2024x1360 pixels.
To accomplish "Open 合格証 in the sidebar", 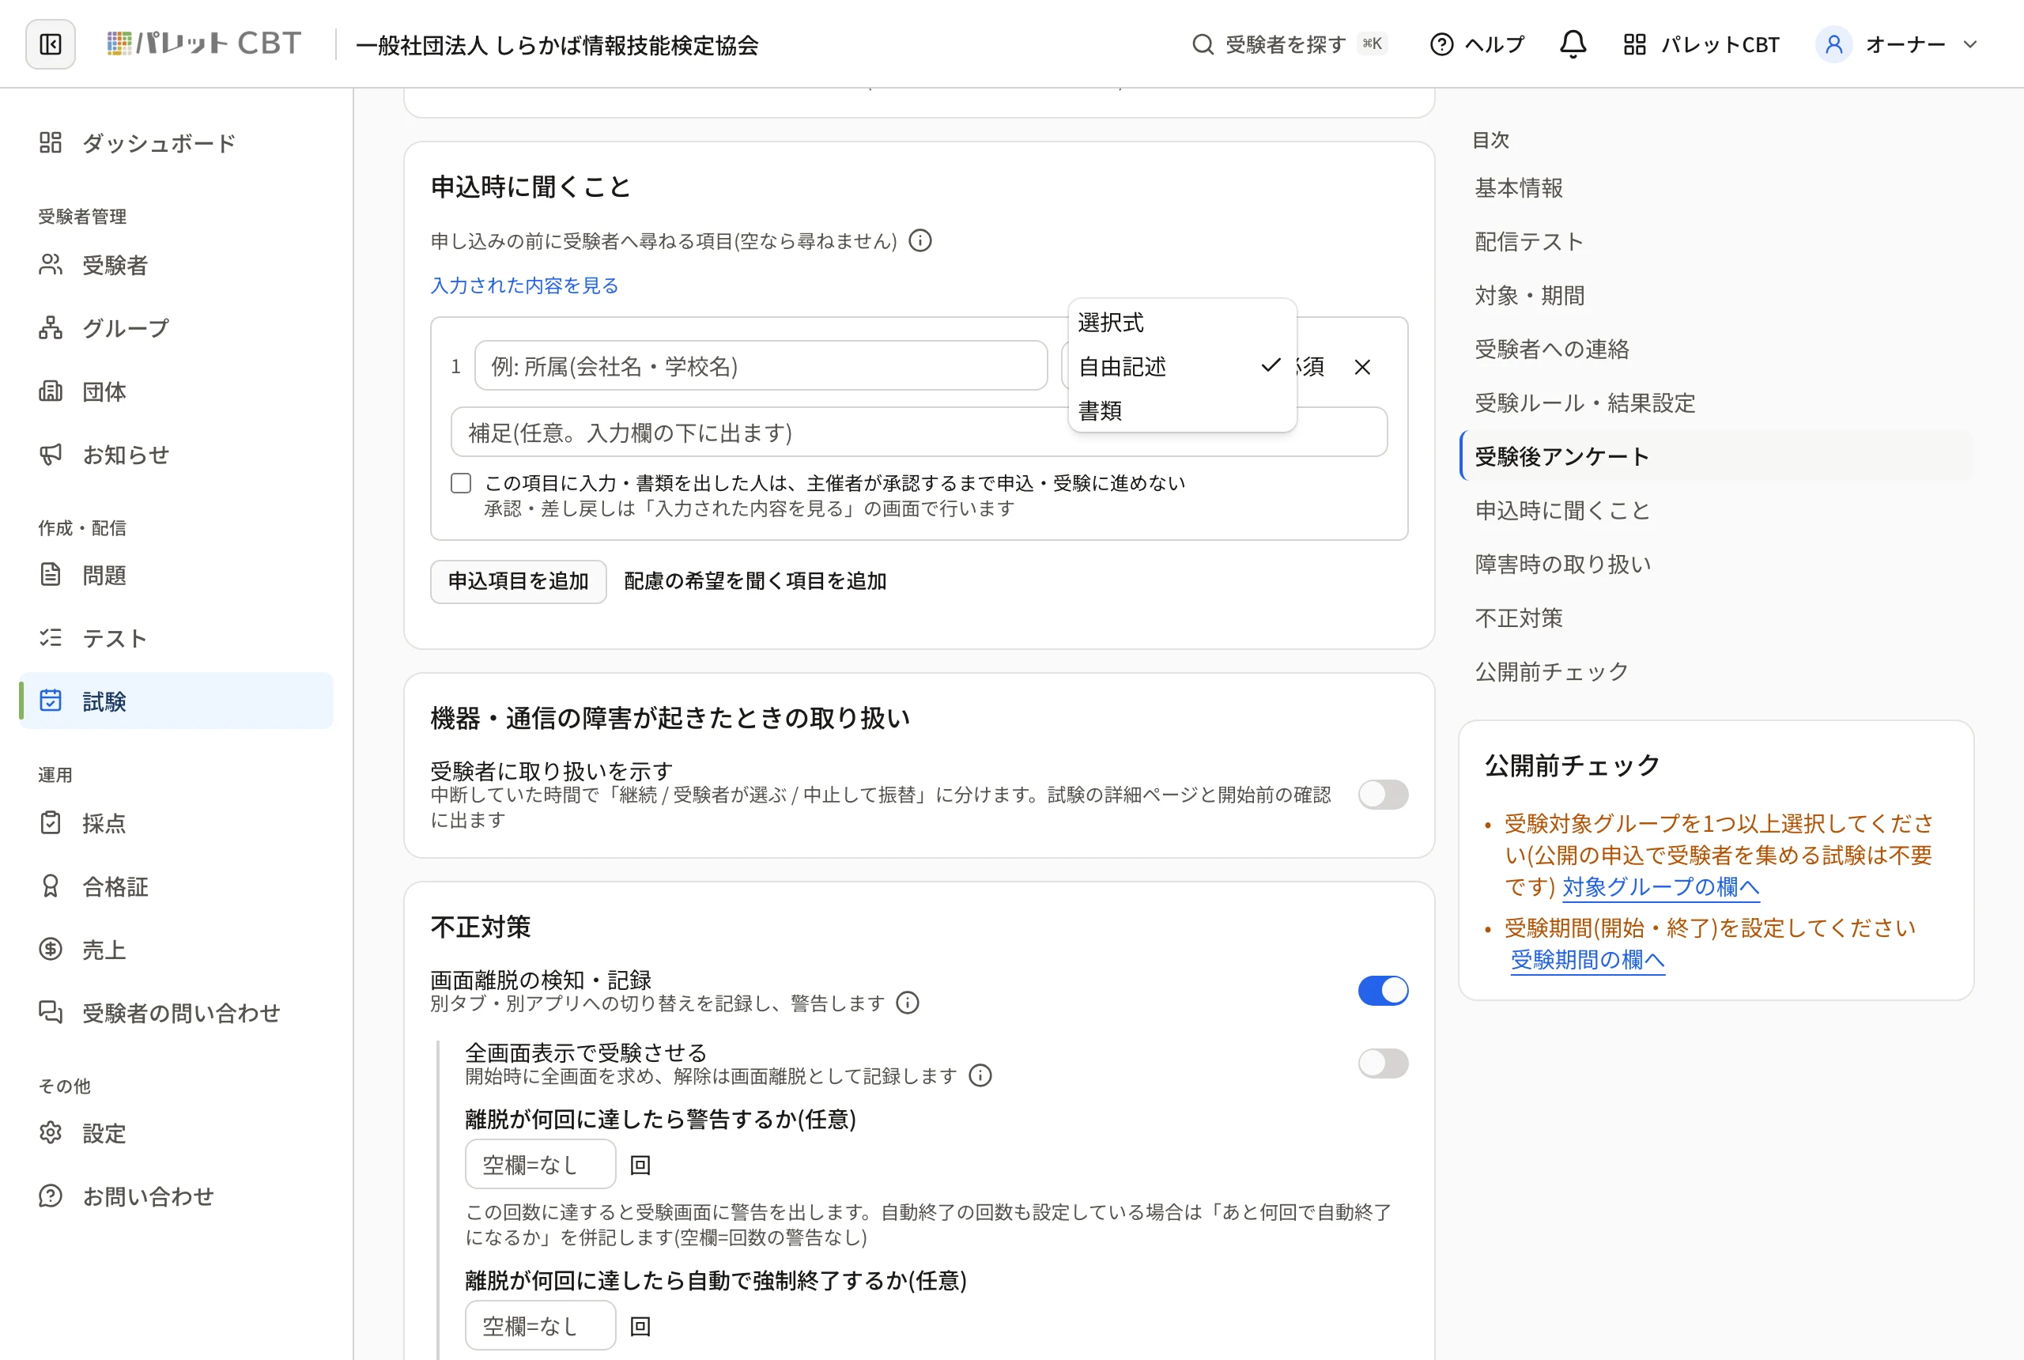I will (x=176, y=886).
